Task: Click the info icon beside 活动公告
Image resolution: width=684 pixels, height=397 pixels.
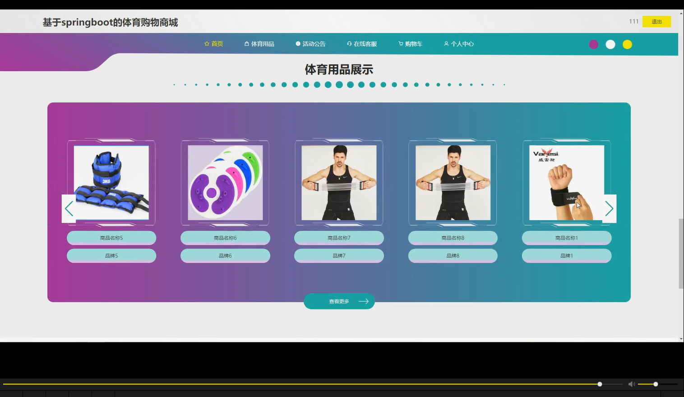Action: click(x=298, y=44)
